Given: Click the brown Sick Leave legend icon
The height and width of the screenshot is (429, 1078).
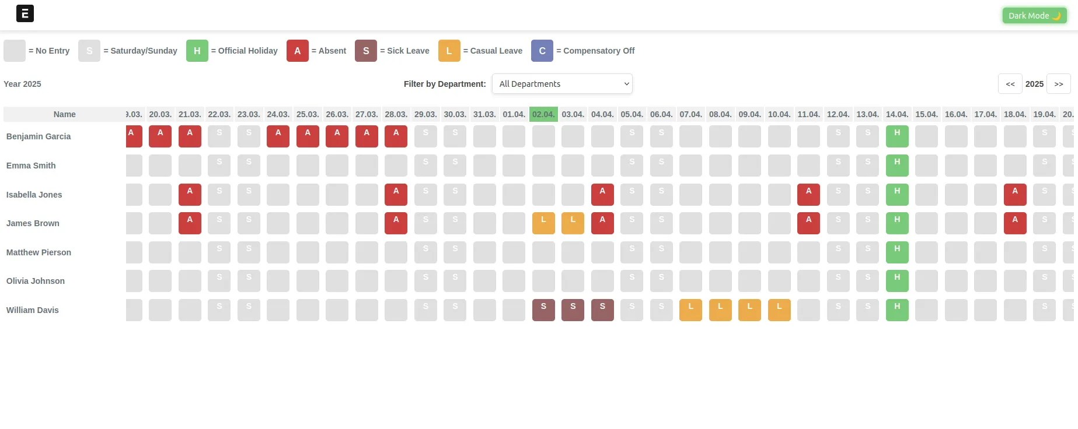Looking at the screenshot, I should click(x=366, y=51).
